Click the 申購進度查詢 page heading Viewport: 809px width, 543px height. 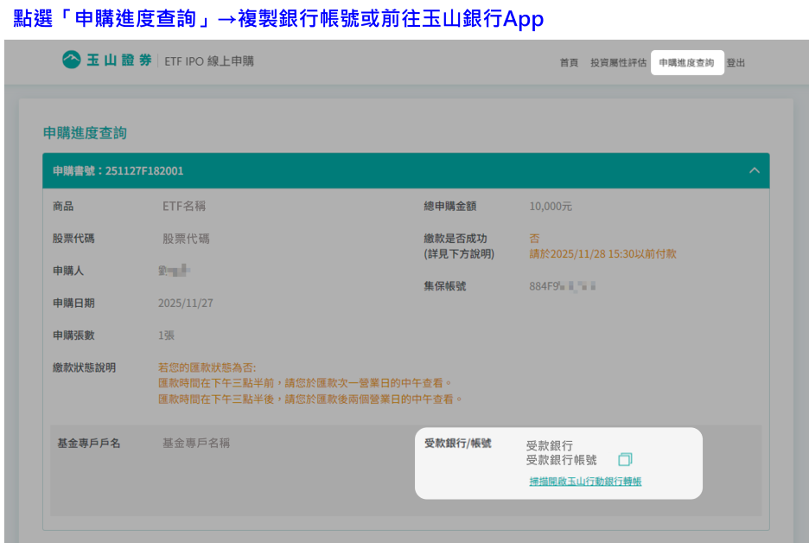[x=85, y=133]
